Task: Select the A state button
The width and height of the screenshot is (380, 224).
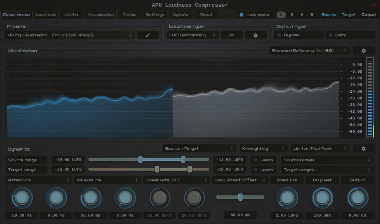Action: tap(281, 15)
